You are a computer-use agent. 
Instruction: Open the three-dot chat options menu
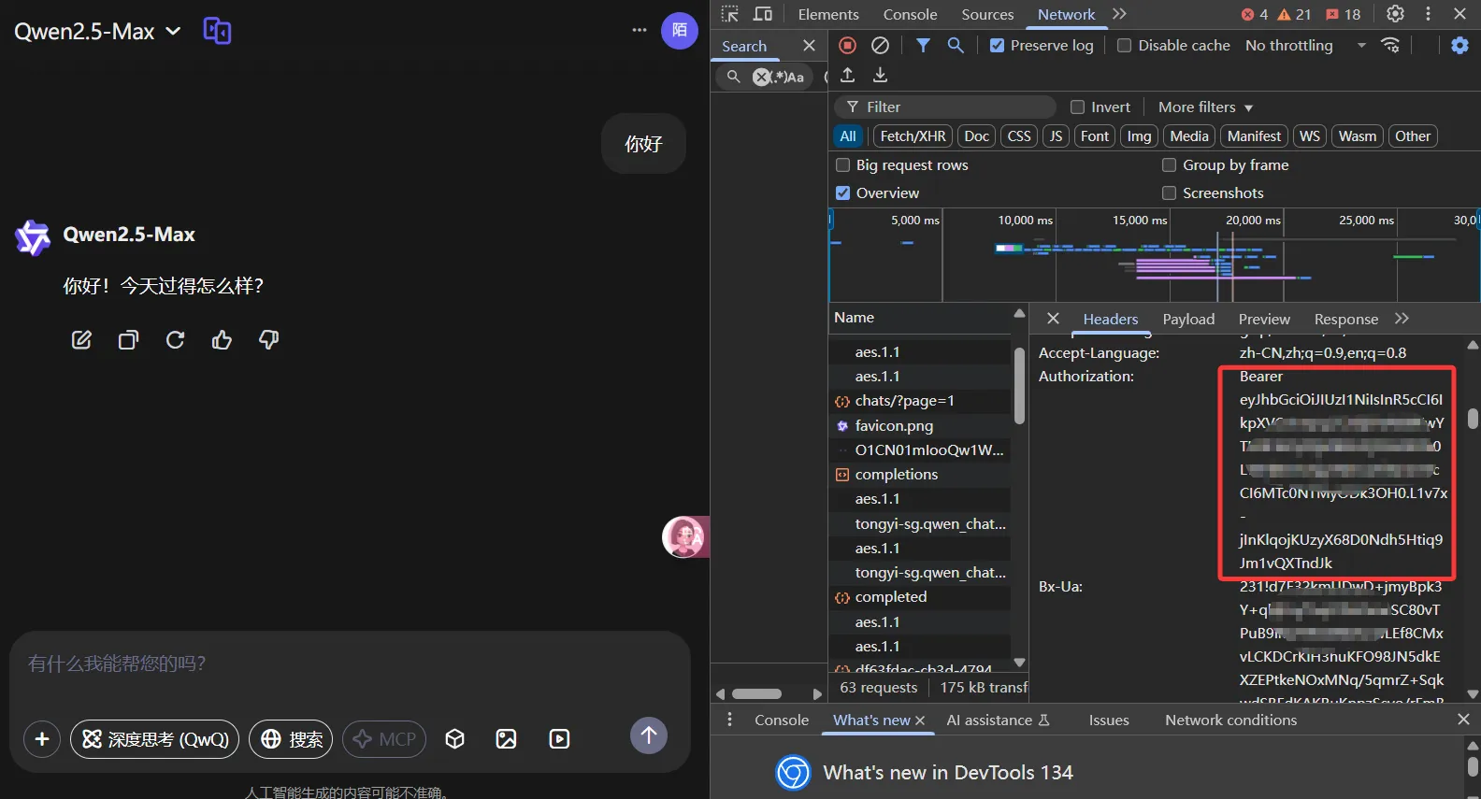click(640, 30)
